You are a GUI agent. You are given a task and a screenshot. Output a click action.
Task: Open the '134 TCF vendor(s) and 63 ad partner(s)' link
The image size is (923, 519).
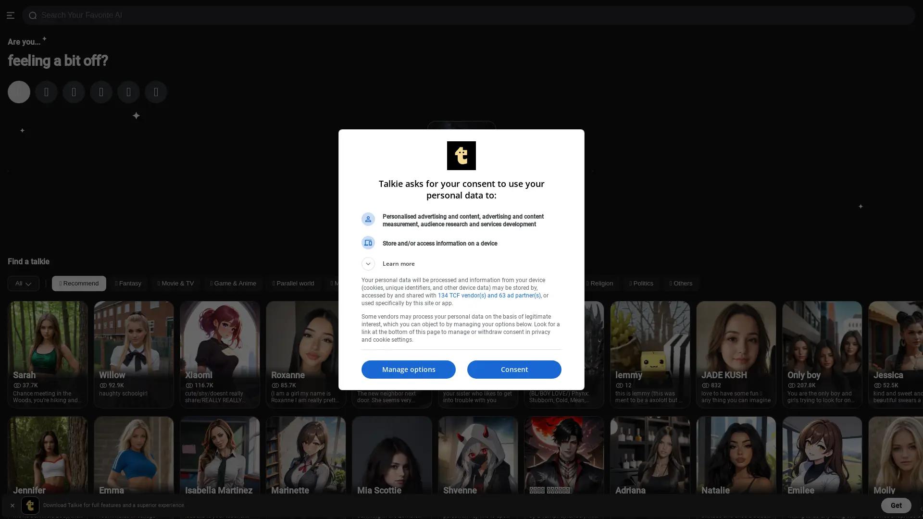coord(489,296)
